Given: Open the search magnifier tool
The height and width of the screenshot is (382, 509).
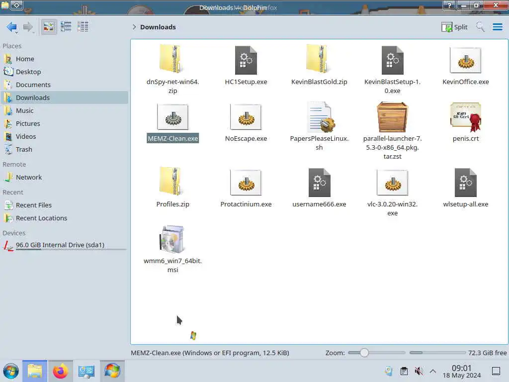Looking at the screenshot, I should coord(480,27).
